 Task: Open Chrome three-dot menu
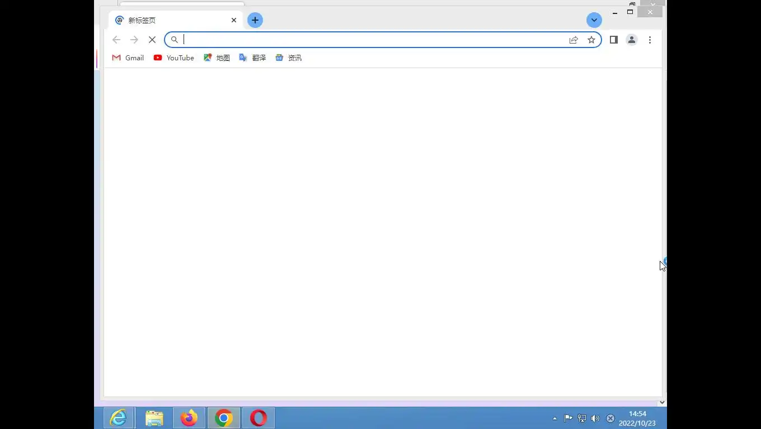[650, 40]
